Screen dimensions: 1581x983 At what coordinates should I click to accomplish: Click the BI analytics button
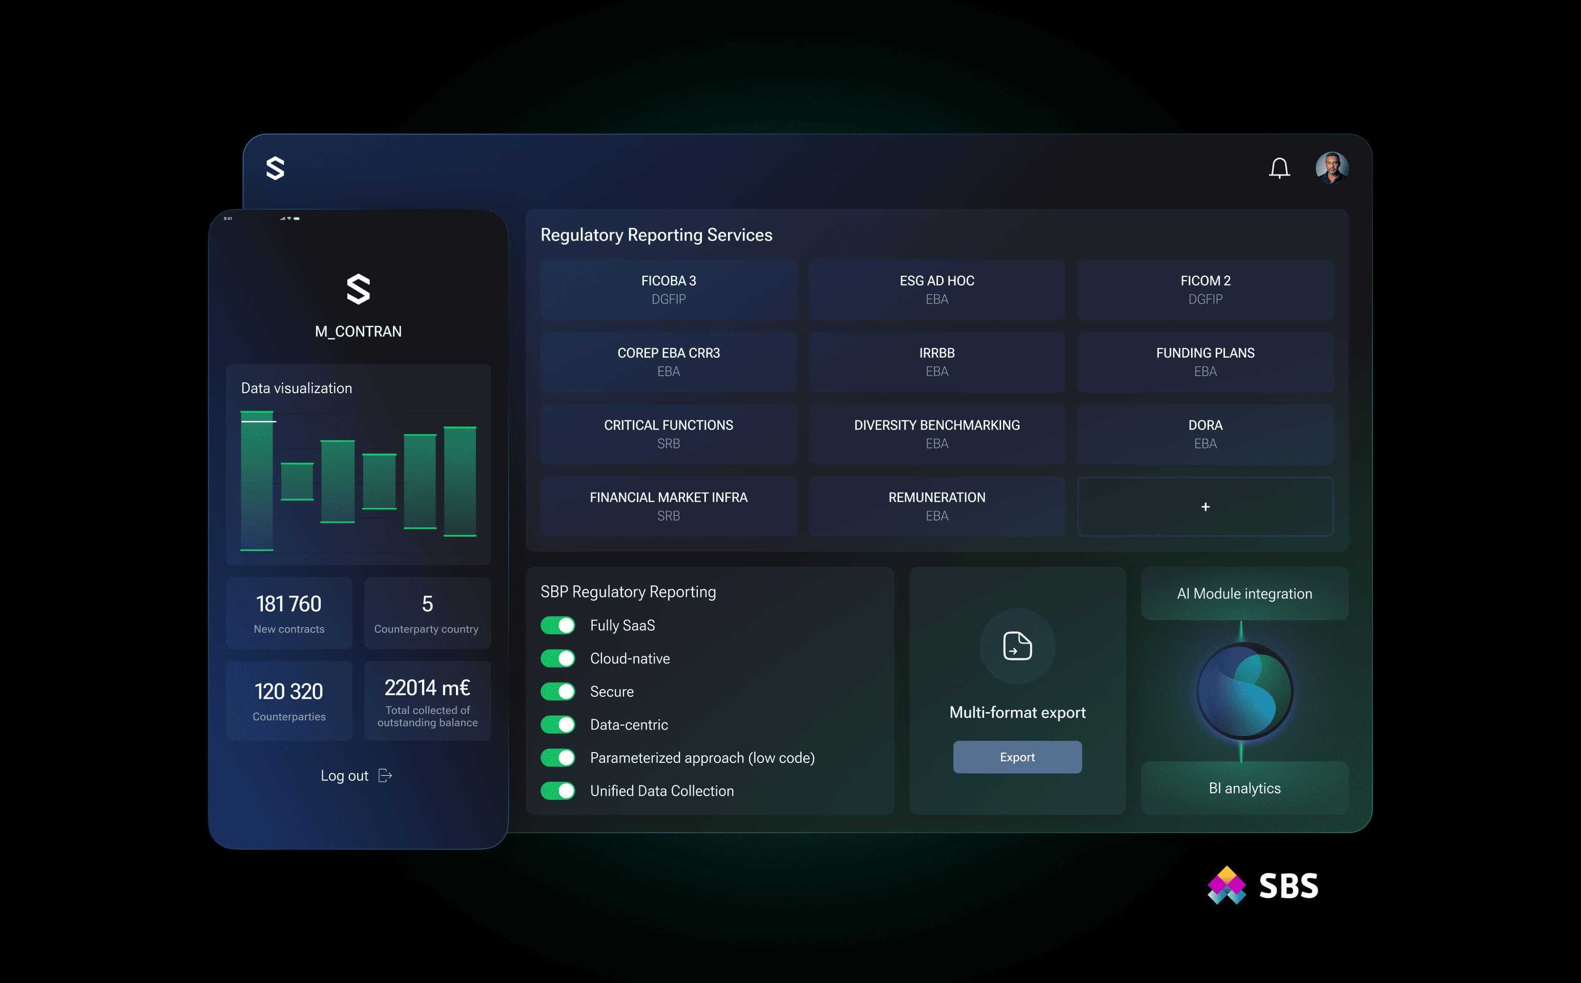coord(1244,788)
